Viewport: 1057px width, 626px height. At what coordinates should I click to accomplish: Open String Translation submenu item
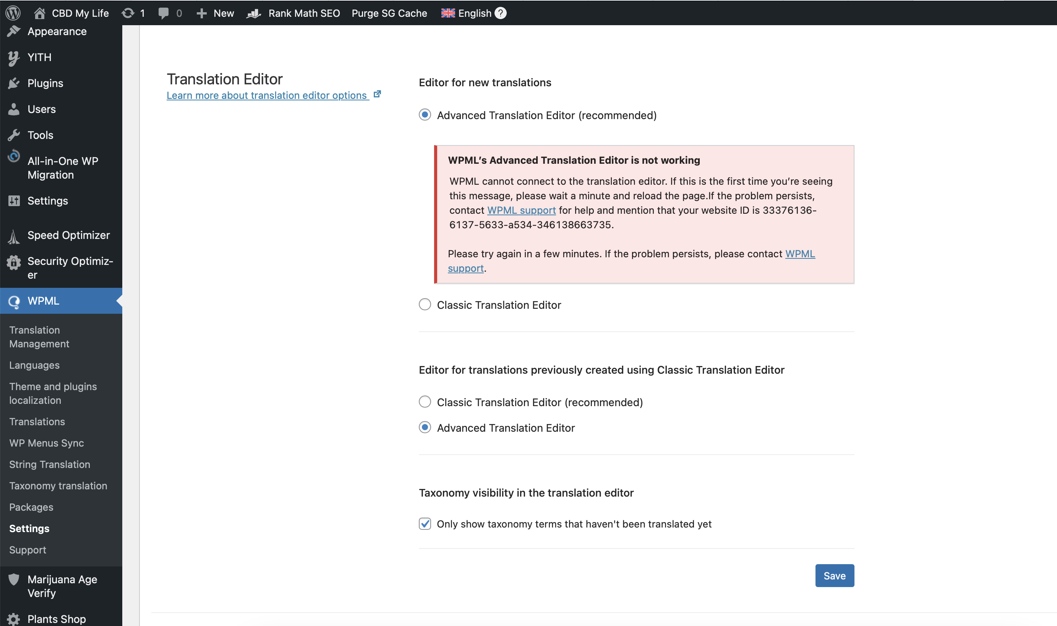[49, 465]
